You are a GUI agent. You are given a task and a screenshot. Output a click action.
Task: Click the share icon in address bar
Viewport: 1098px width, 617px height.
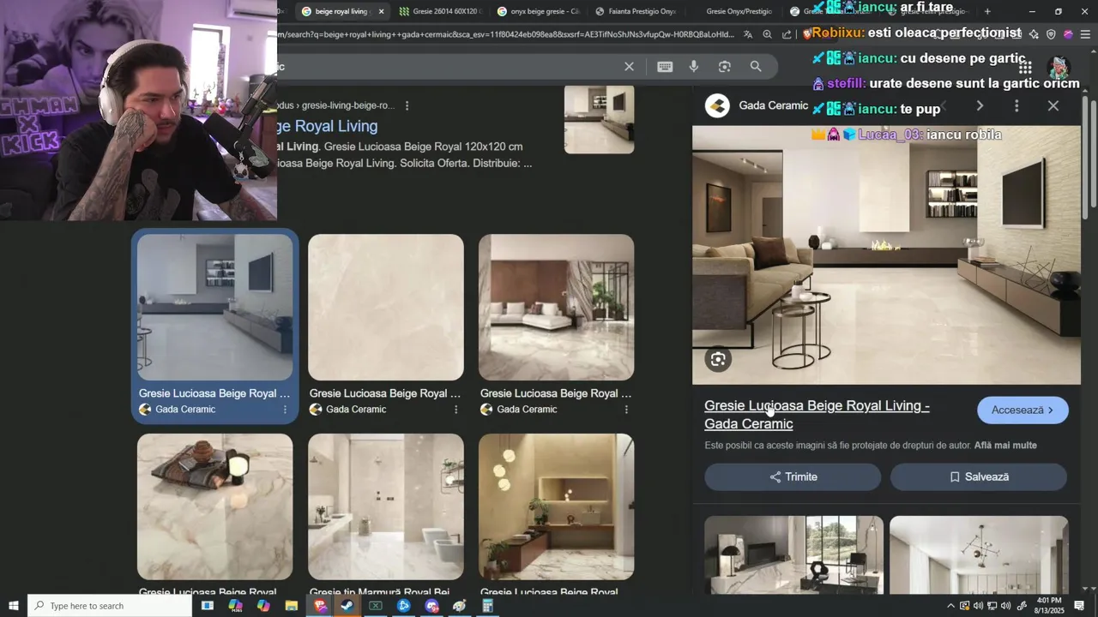click(x=787, y=34)
